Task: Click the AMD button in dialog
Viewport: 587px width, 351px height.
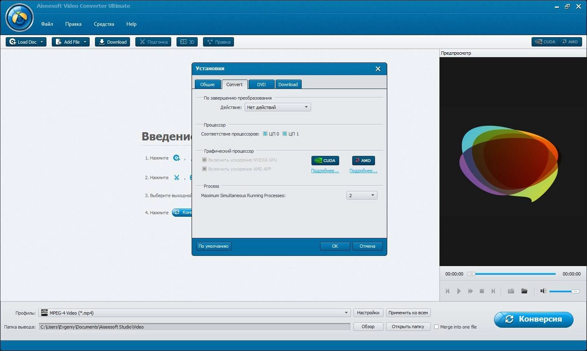Action: tap(364, 160)
